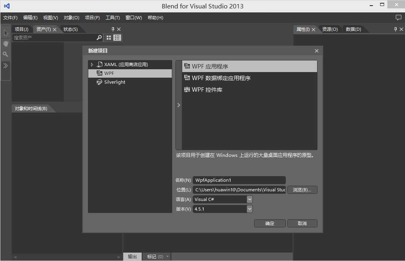Select the 对象和时间线(B) tab
Screen dimensions: 405x261
coord(31,108)
